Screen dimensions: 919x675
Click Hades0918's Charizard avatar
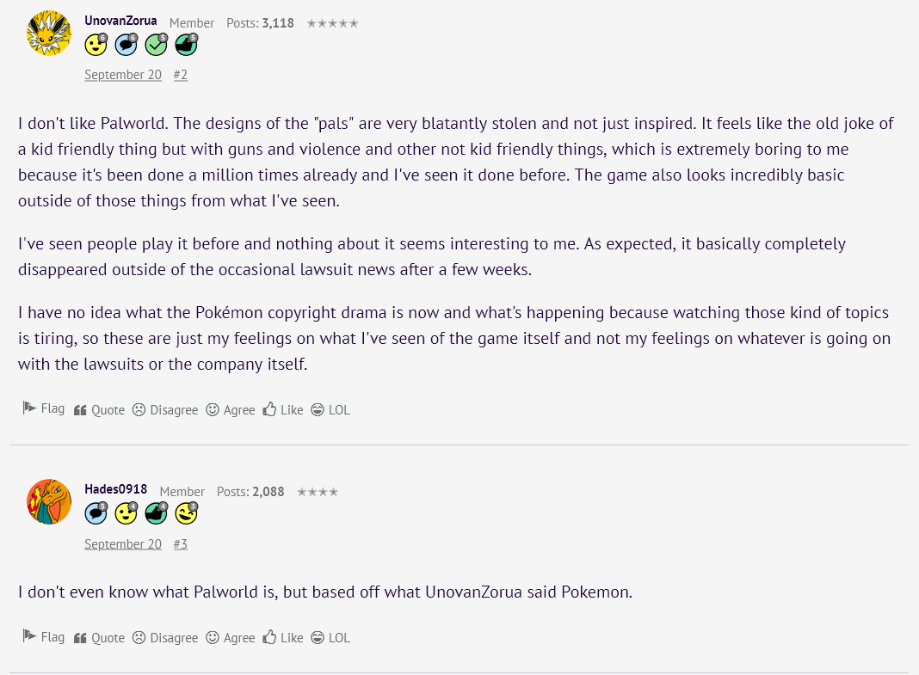tap(49, 502)
